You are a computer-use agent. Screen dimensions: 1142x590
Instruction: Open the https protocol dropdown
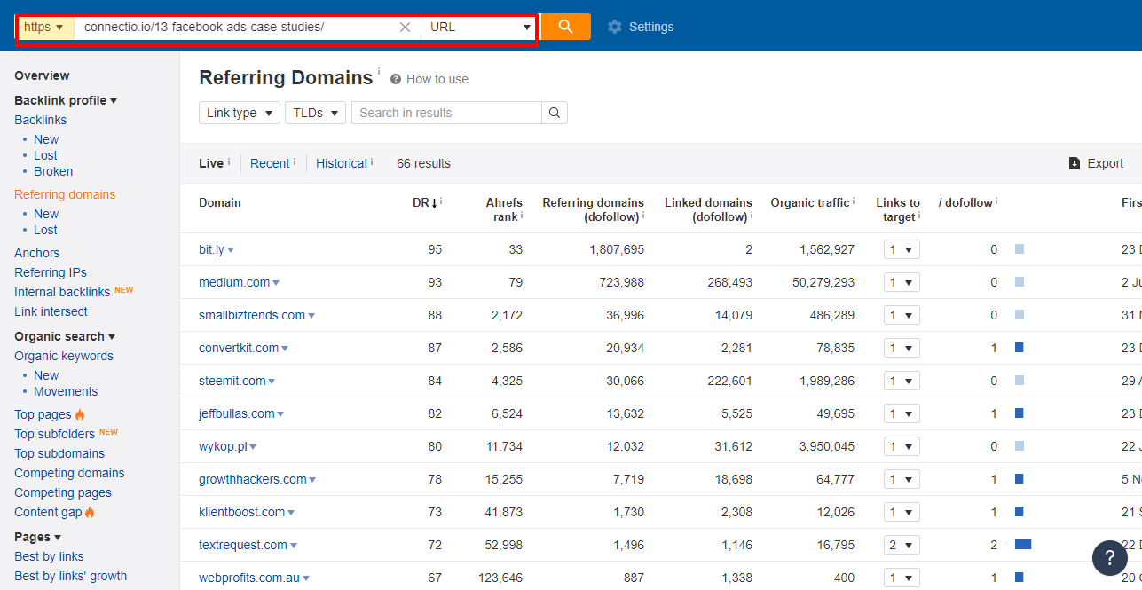click(x=44, y=27)
